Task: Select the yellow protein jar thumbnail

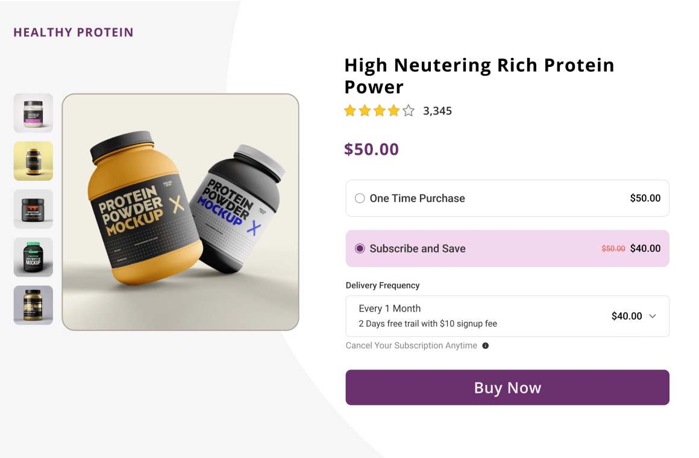Action: (x=33, y=161)
